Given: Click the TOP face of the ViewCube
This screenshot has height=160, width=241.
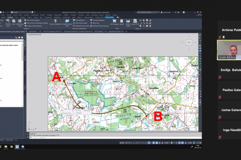Looking at the screenshot, I should coord(189,42).
